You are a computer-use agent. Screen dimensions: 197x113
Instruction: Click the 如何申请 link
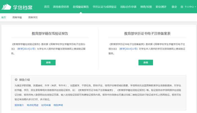[46, 105]
